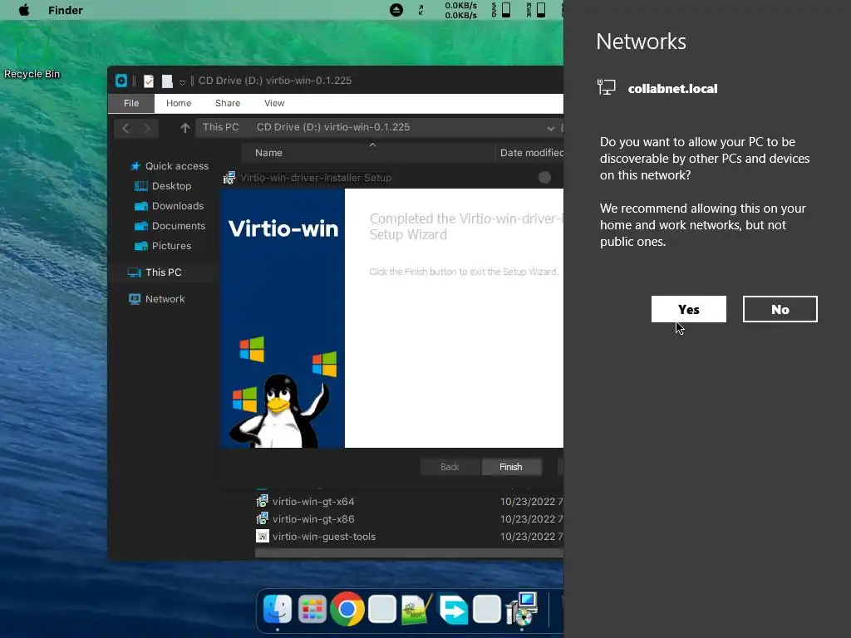851x638 pixels.
Task: Open Customize Quick Access Toolbar dropdown
Action: click(x=182, y=82)
